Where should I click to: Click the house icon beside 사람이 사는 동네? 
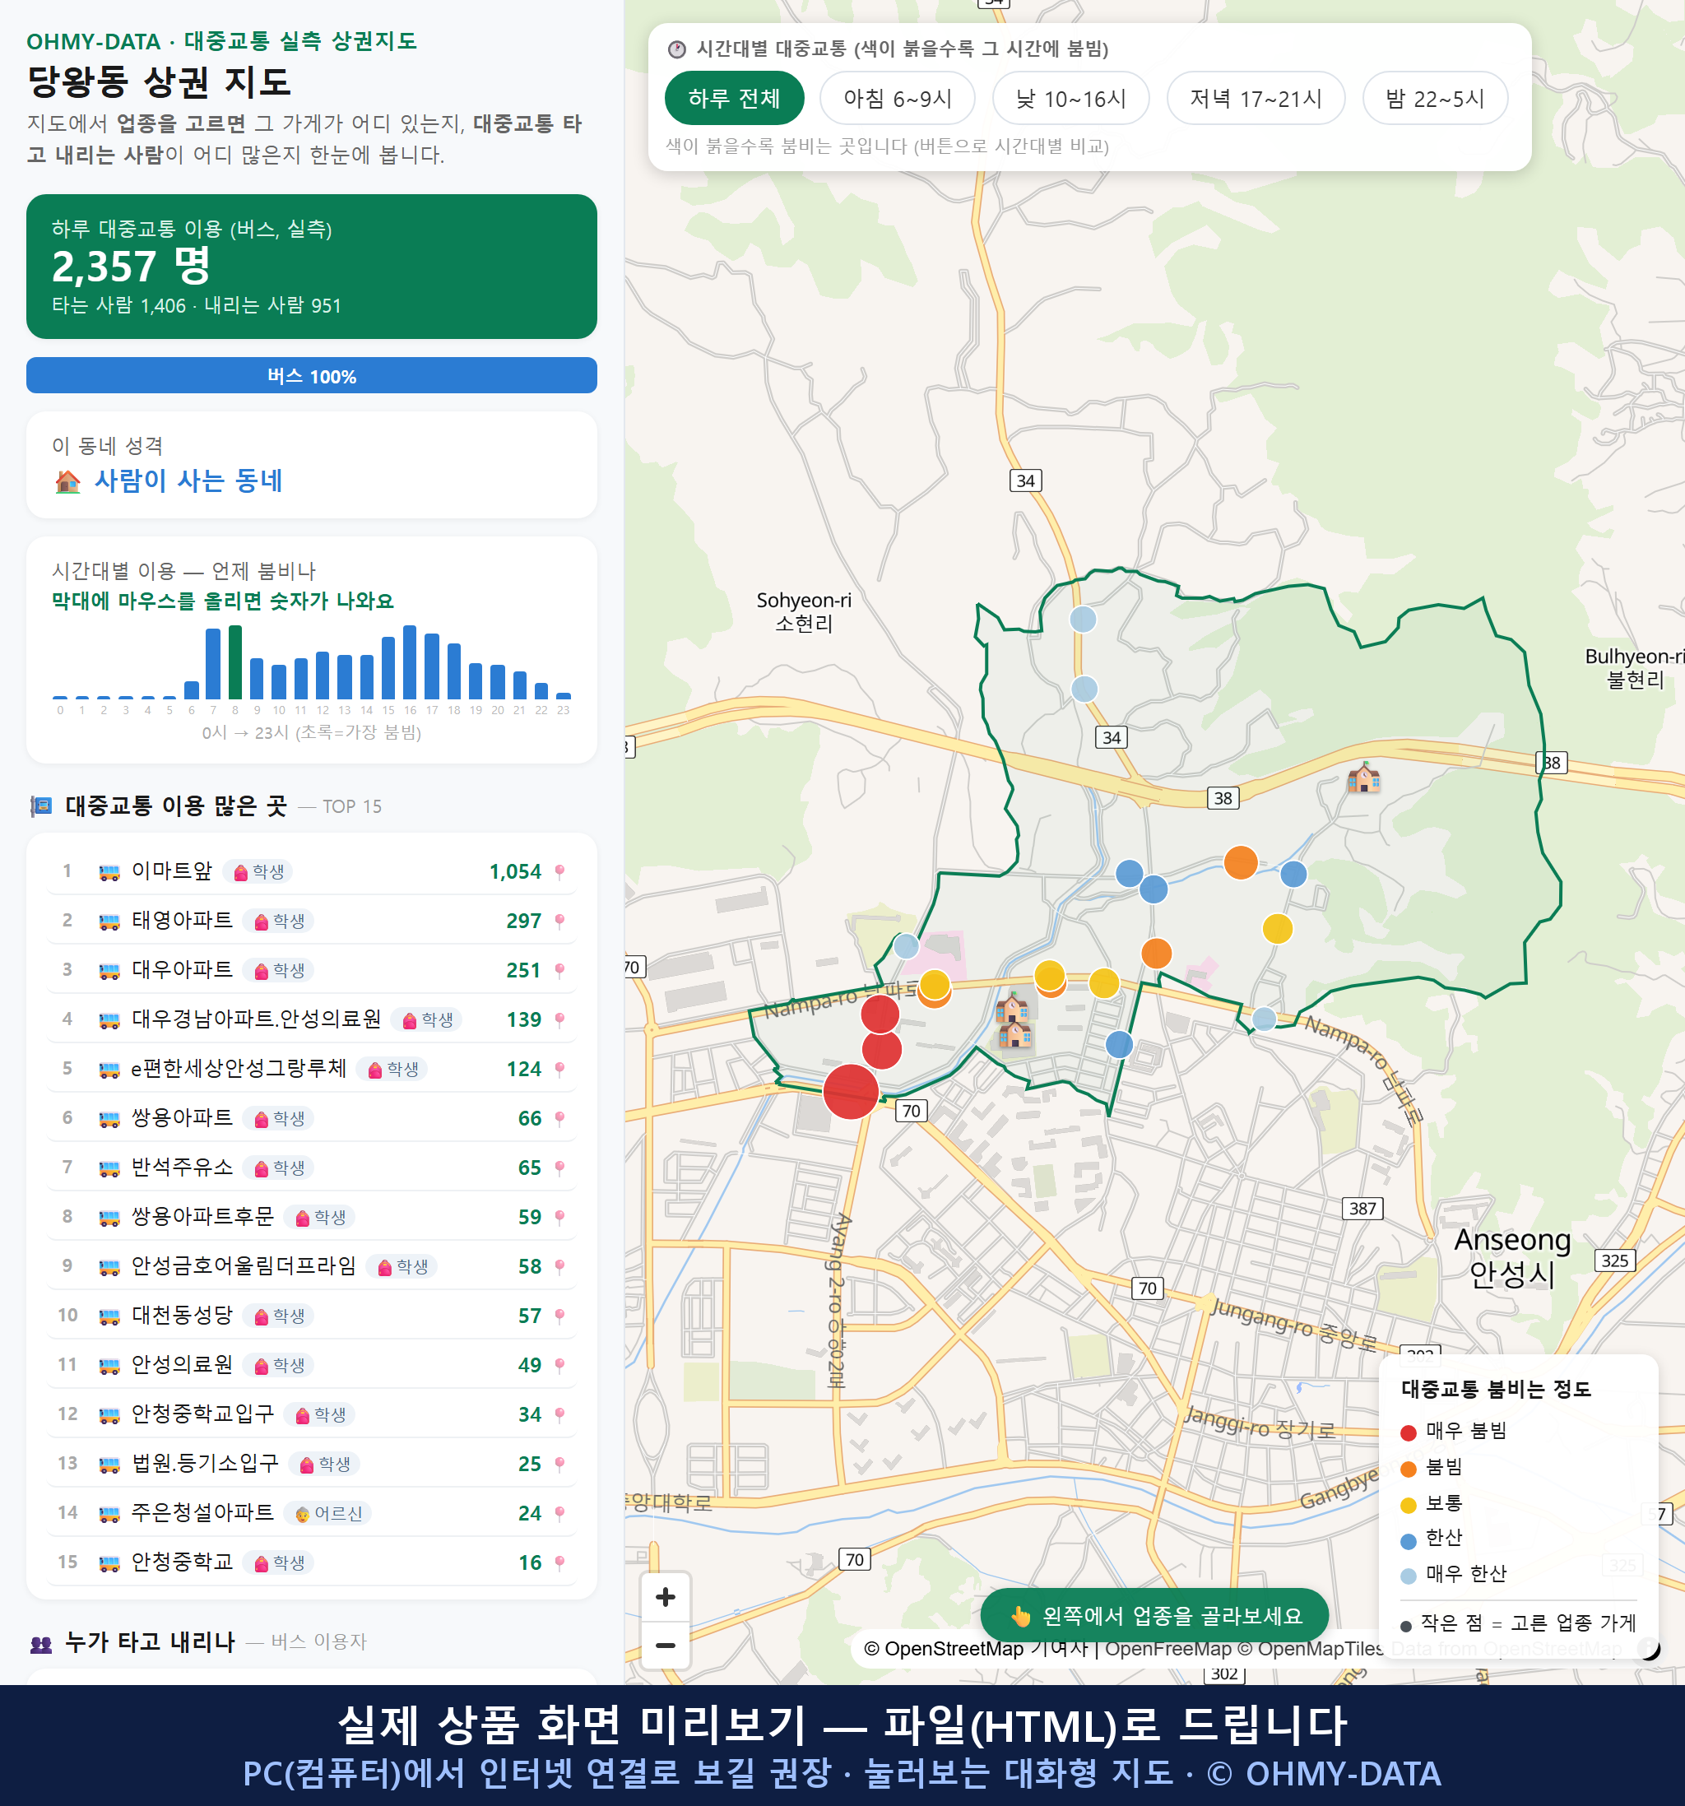(67, 481)
